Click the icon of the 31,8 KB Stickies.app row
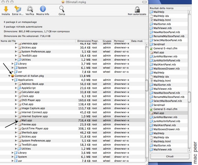 coord(19,136)
